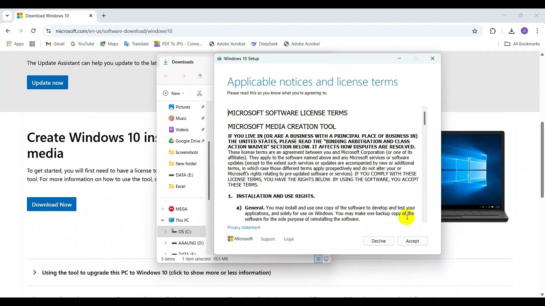The height and width of the screenshot is (306, 545).
Task: Click the license terms scrollbar thumb
Action: (x=425, y=118)
